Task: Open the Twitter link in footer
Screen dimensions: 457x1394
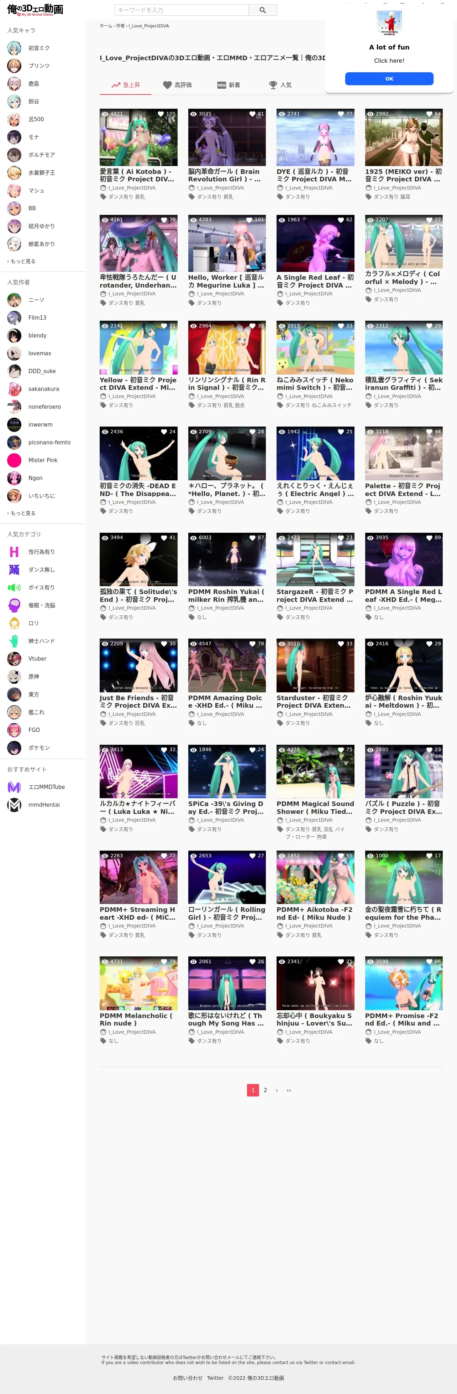Action: [215, 1378]
